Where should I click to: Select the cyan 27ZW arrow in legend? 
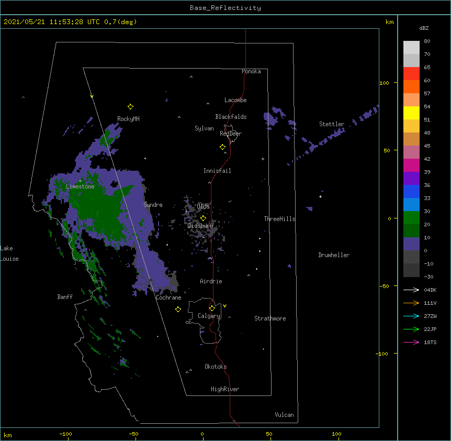coord(411,316)
